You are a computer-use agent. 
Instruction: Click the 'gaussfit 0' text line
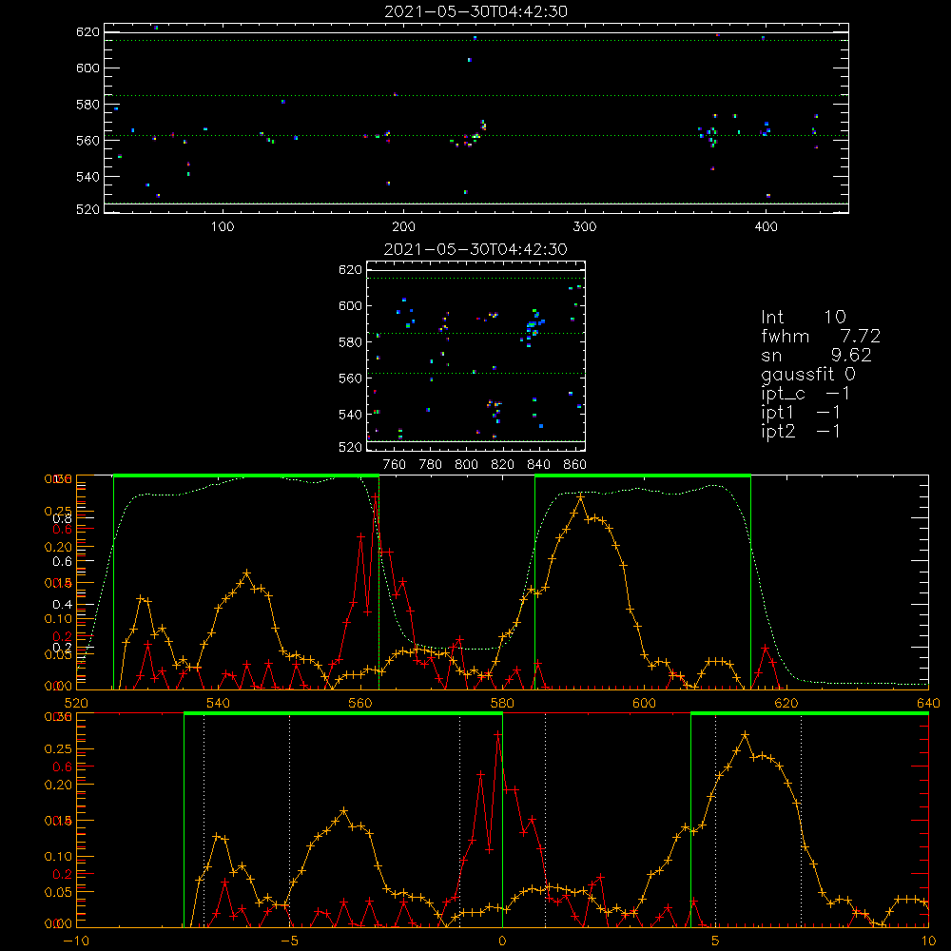pos(808,374)
